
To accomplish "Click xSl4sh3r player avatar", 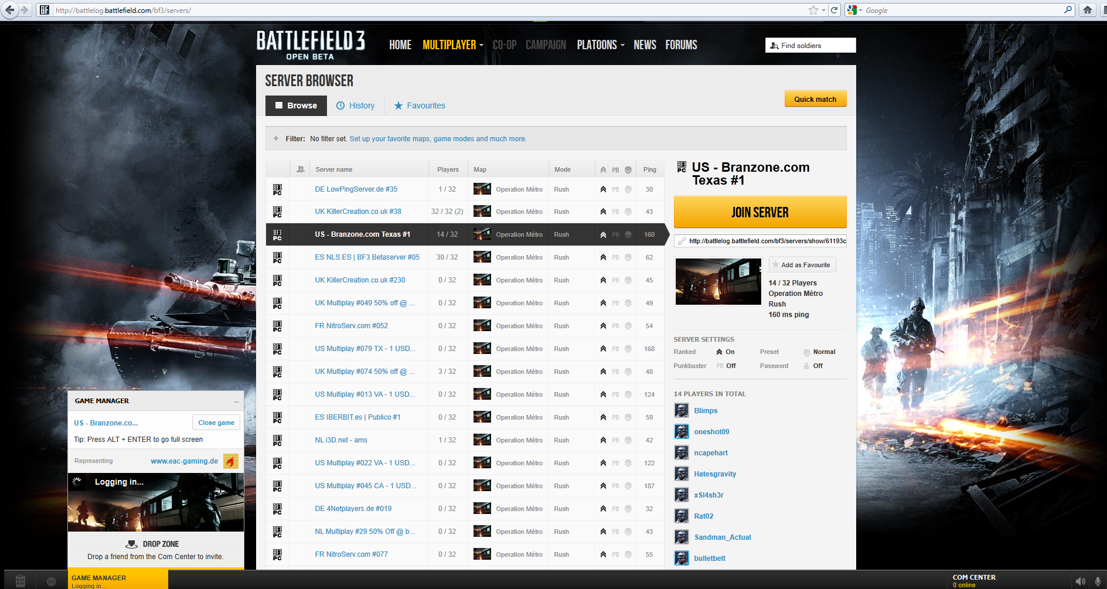I will (x=682, y=495).
